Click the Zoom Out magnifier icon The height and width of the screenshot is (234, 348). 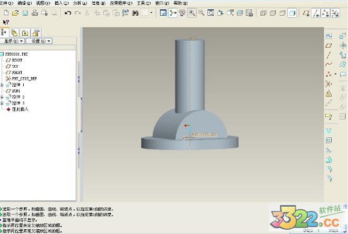201,13
